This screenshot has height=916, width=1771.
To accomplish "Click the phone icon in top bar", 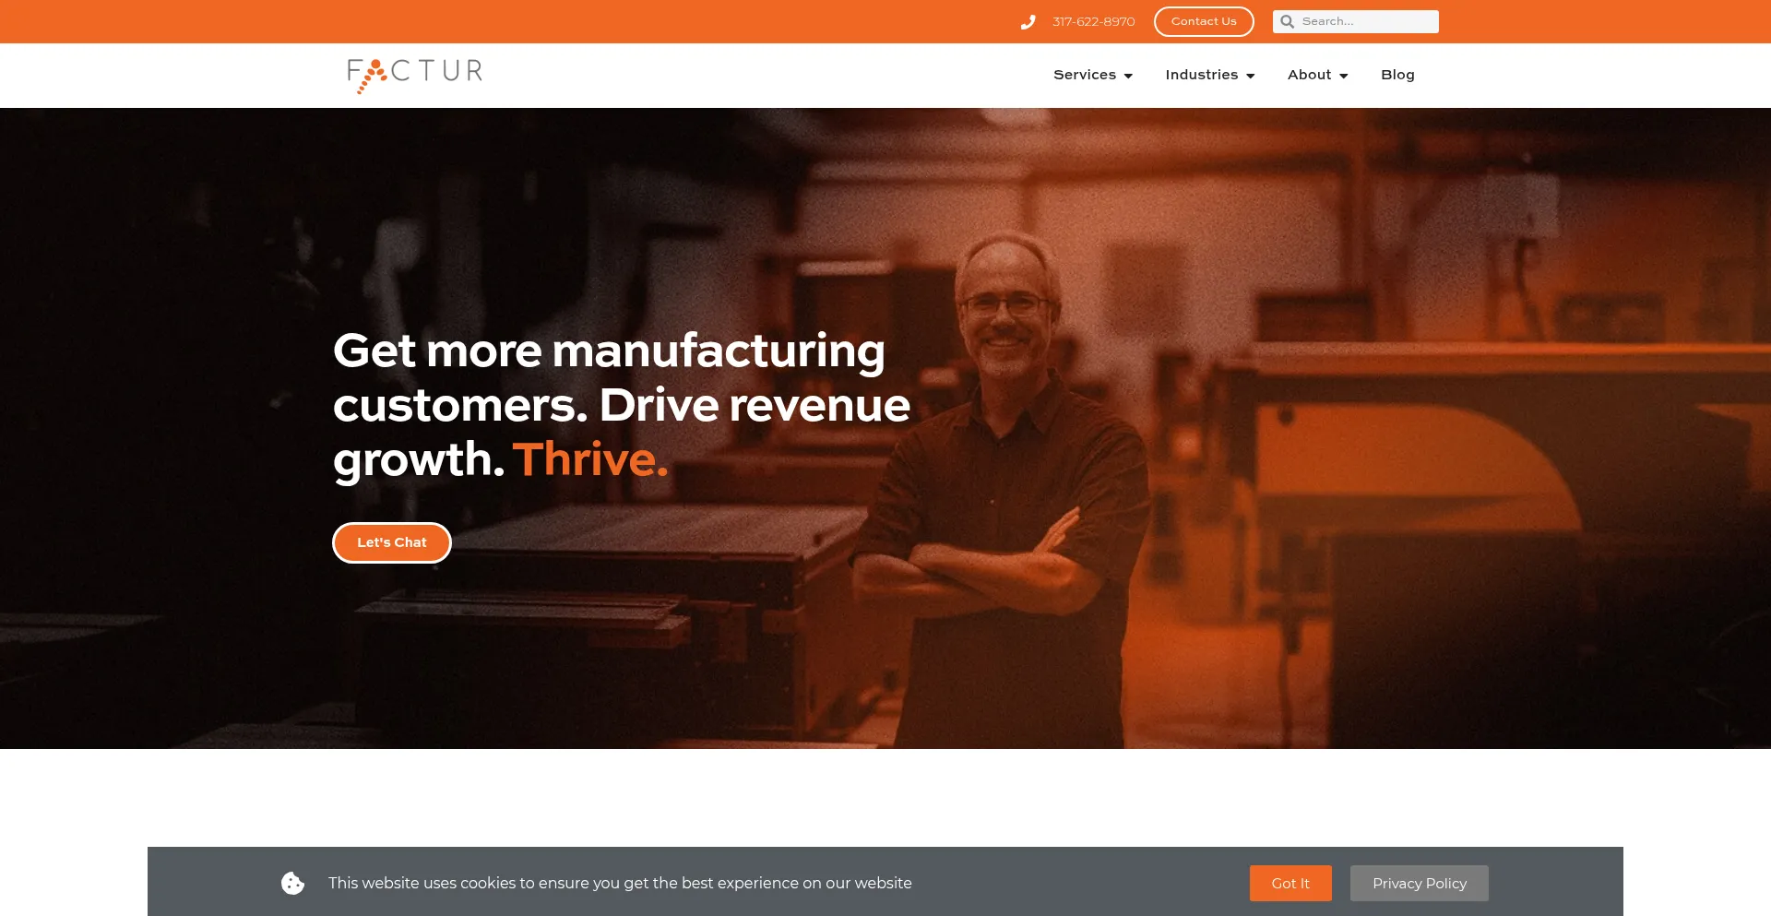I will 1028,22.
